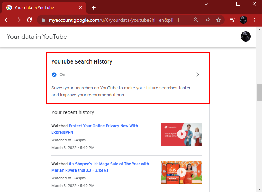The width and height of the screenshot is (262, 192).
Task: Play the ExpressVPN video thumbnail
Action: 181,134
